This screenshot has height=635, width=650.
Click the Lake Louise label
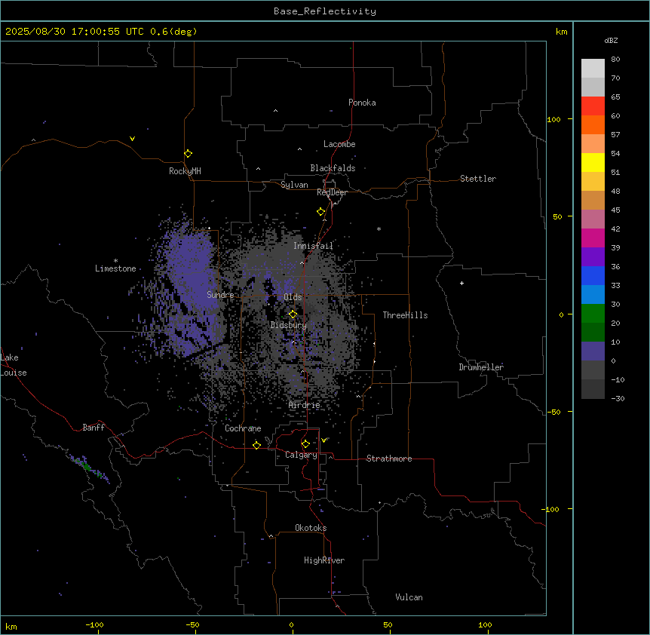(13, 365)
